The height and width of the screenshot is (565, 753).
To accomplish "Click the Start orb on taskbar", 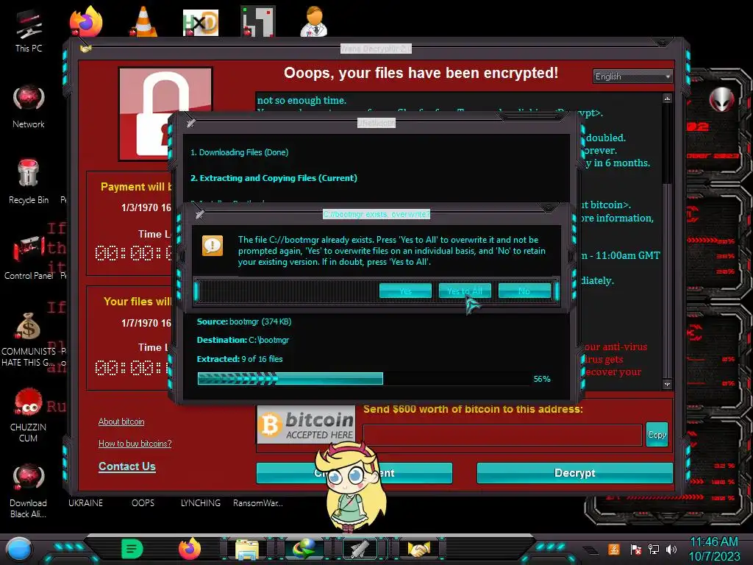I will [18, 550].
